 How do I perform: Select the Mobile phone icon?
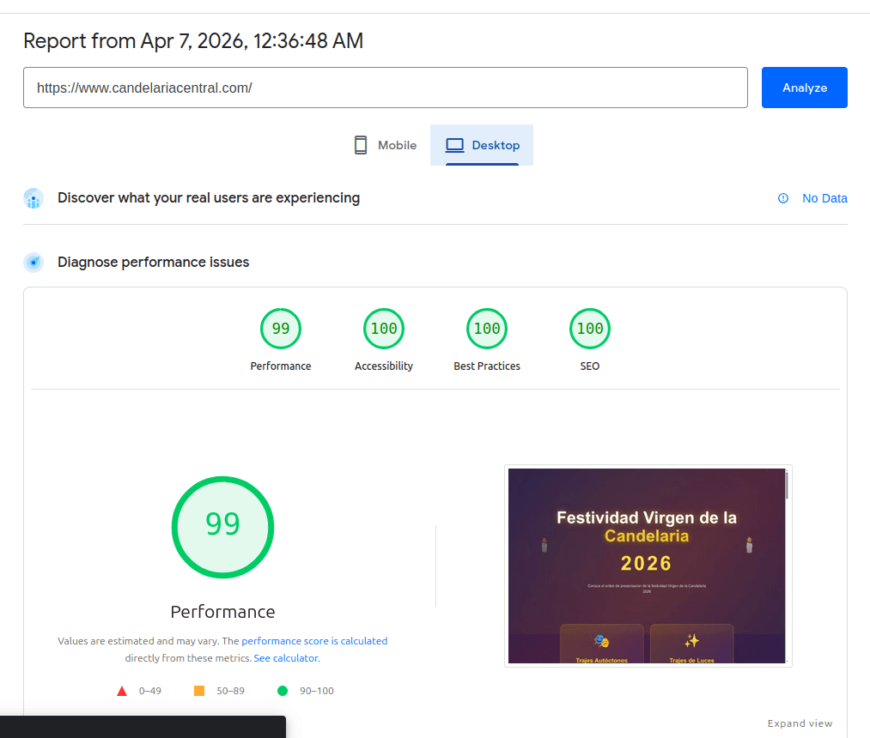[x=361, y=144]
